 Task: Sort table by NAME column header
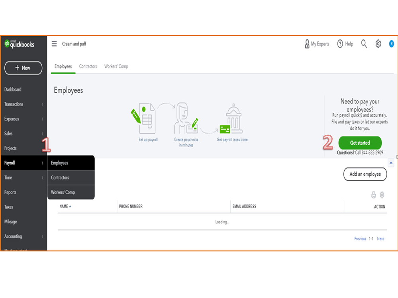[65, 206]
